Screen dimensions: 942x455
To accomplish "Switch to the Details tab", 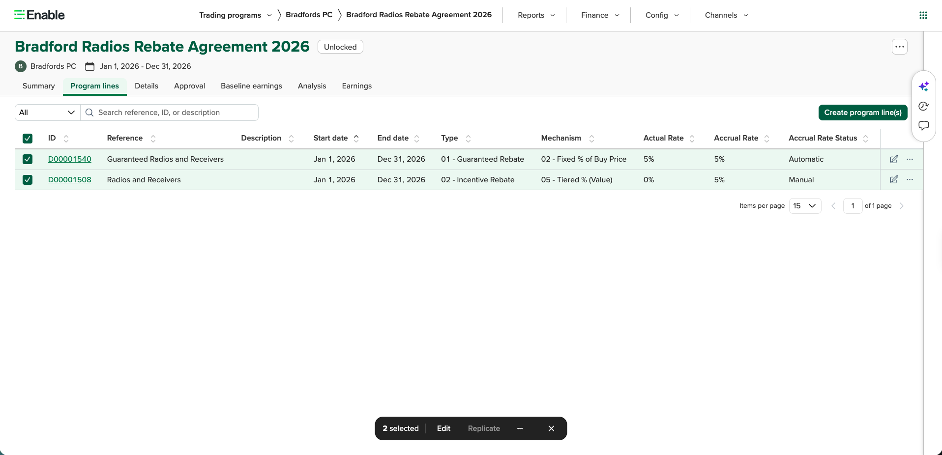I will 147,86.
